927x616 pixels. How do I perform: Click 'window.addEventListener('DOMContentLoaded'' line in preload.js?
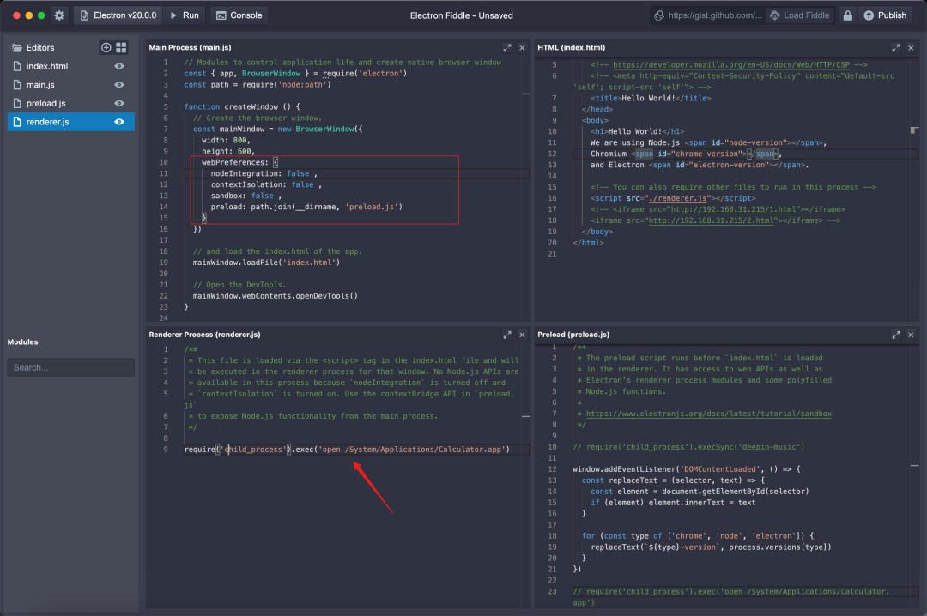[686, 468]
